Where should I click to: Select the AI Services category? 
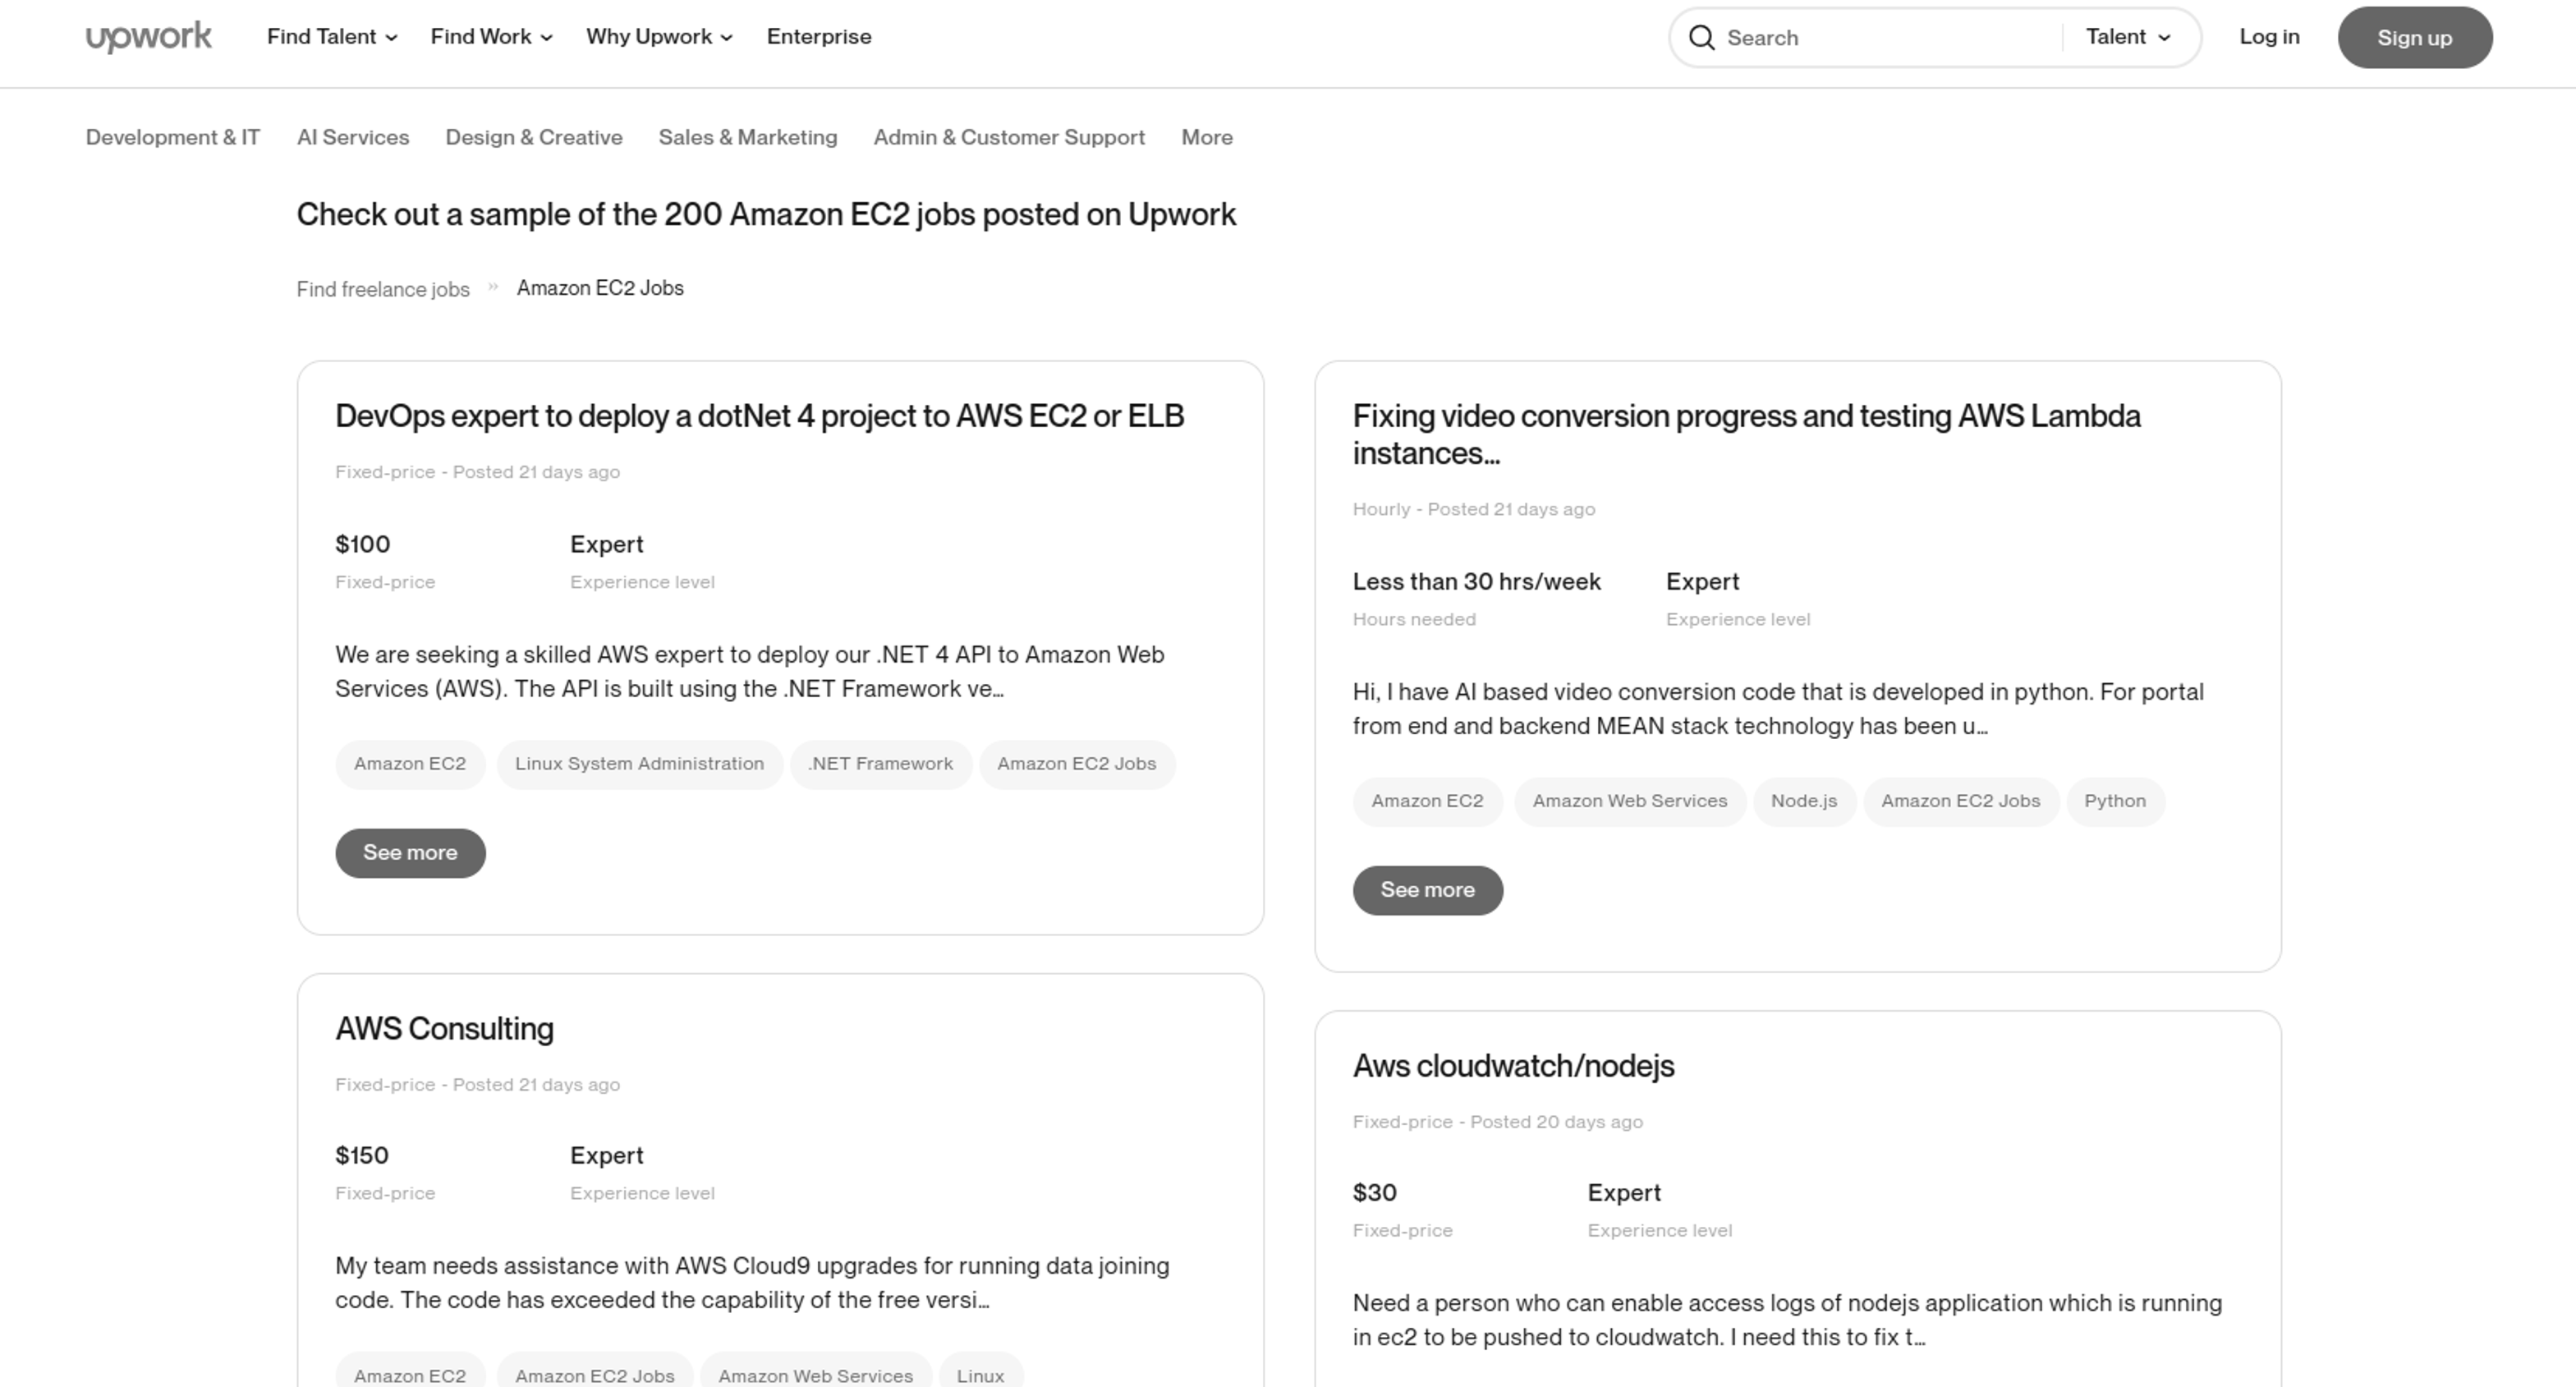[352, 137]
